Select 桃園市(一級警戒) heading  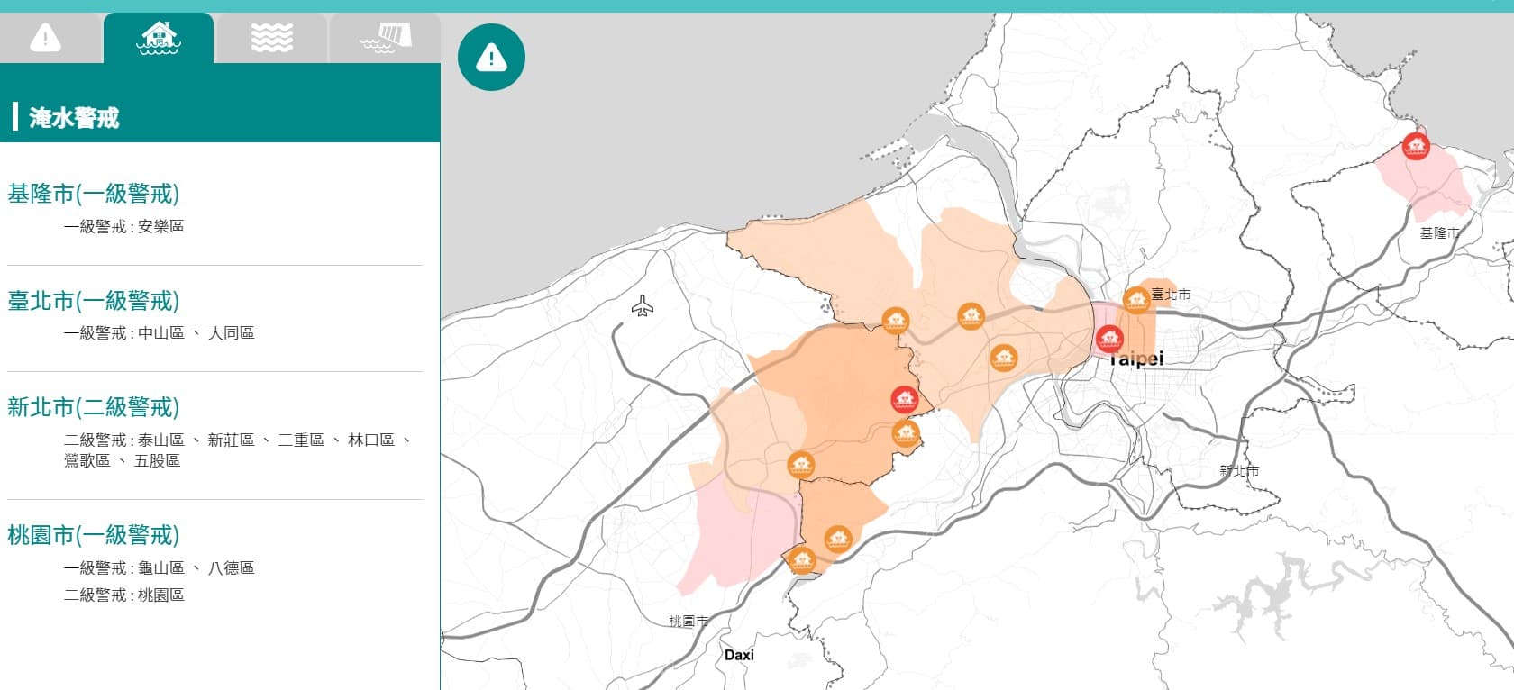tap(94, 535)
